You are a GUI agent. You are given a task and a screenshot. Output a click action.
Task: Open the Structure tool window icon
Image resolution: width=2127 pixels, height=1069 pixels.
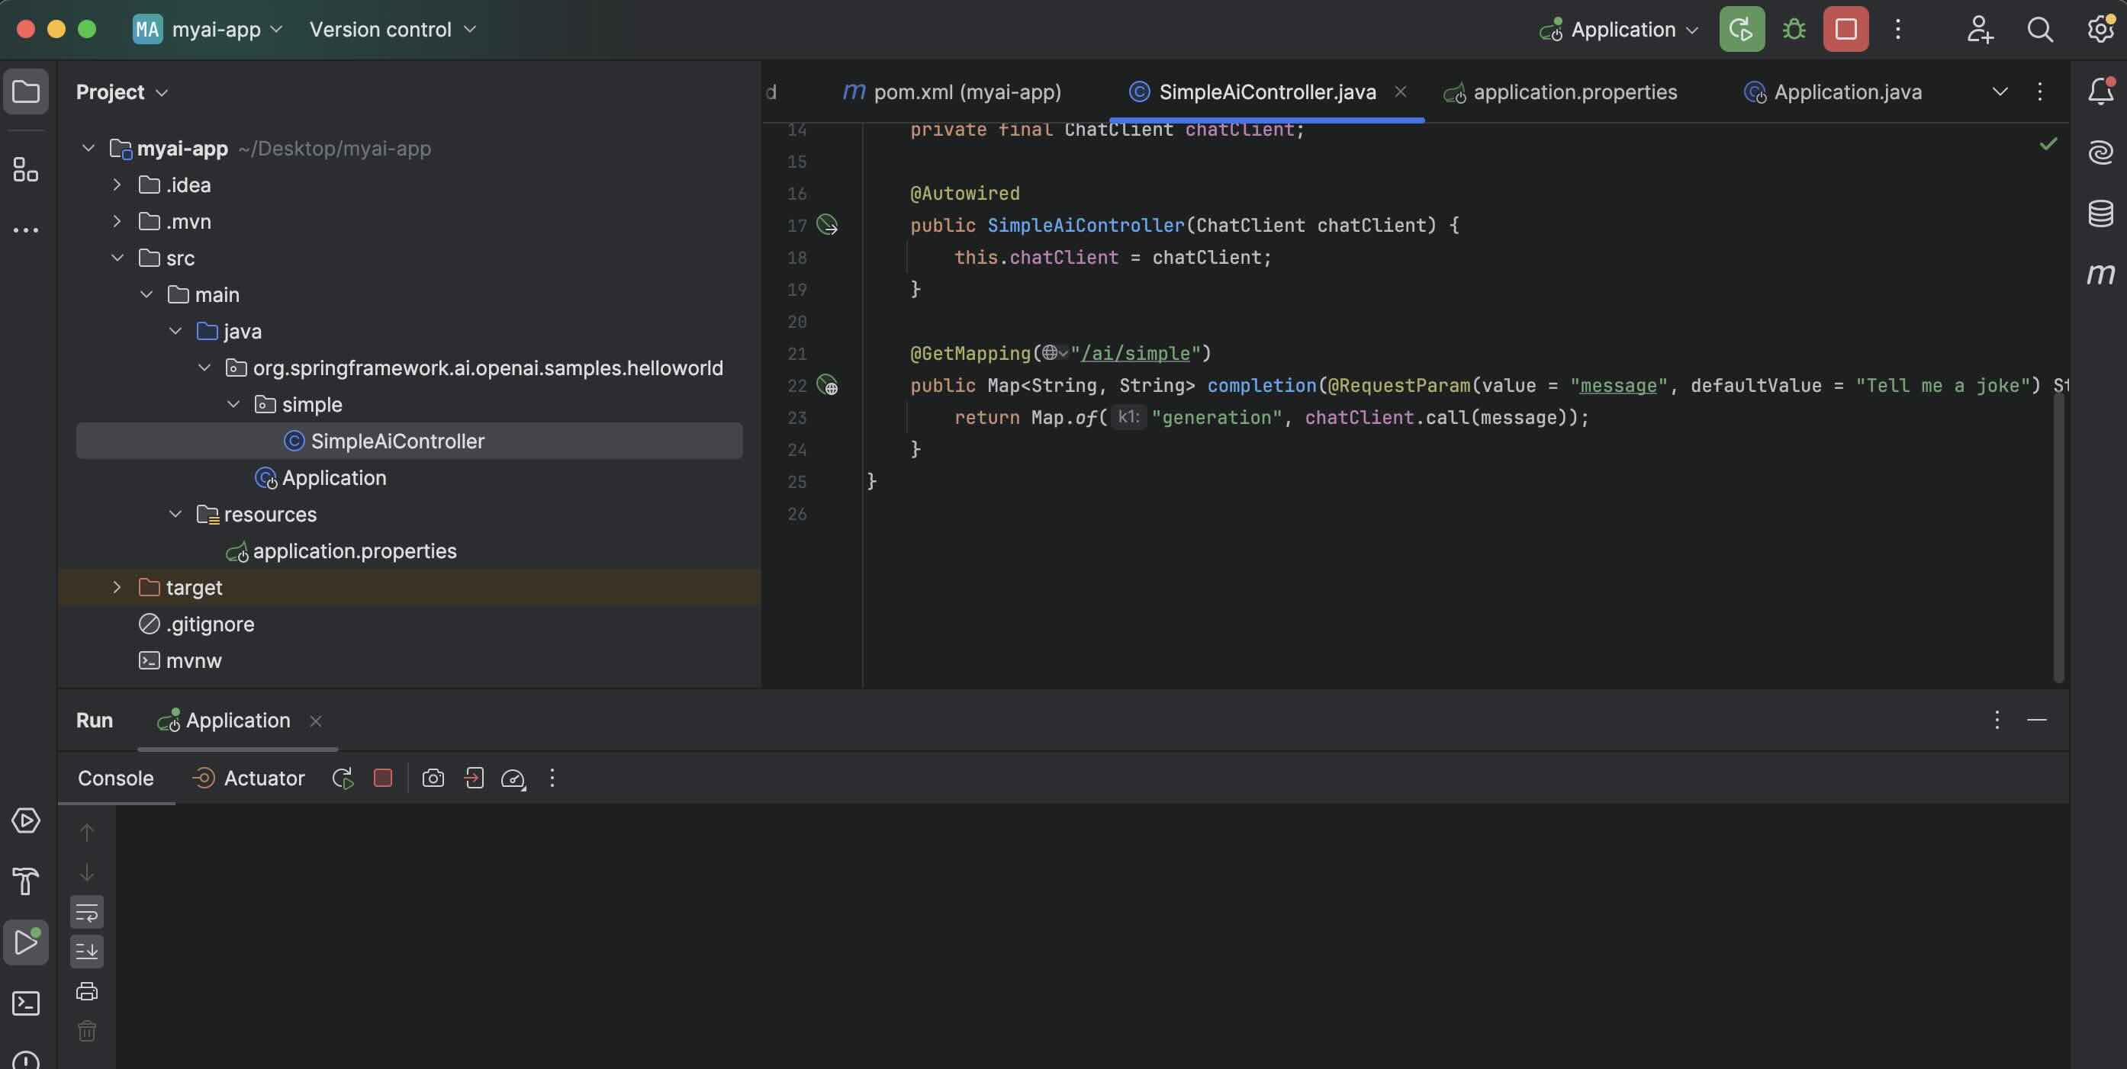26,170
